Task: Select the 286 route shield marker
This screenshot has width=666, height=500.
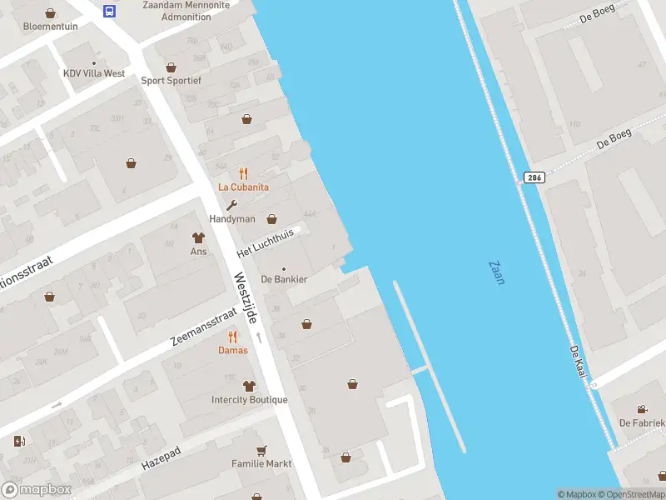Action: 534,177
